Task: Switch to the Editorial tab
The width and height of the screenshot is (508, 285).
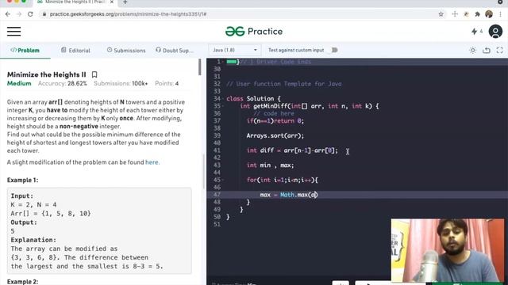Action: pyautogui.click(x=76, y=51)
